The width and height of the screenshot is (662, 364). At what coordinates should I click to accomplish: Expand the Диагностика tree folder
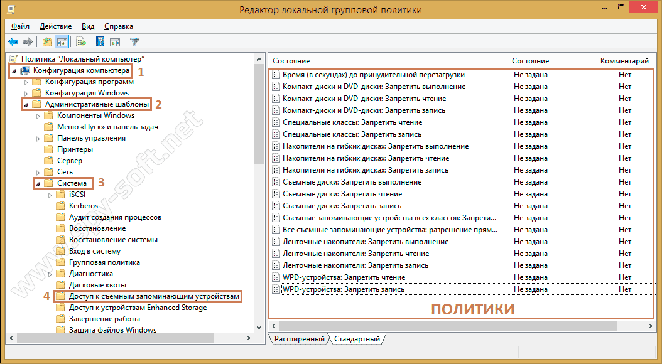[x=50, y=274]
